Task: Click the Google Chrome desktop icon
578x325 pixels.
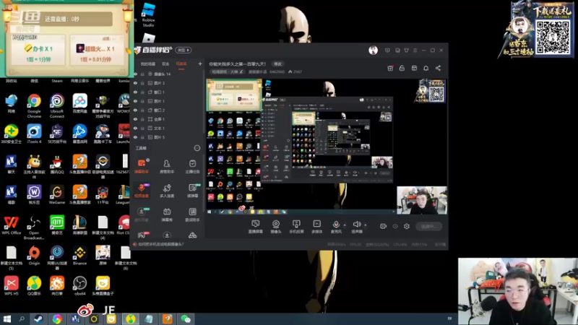Action: pos(34,105)
